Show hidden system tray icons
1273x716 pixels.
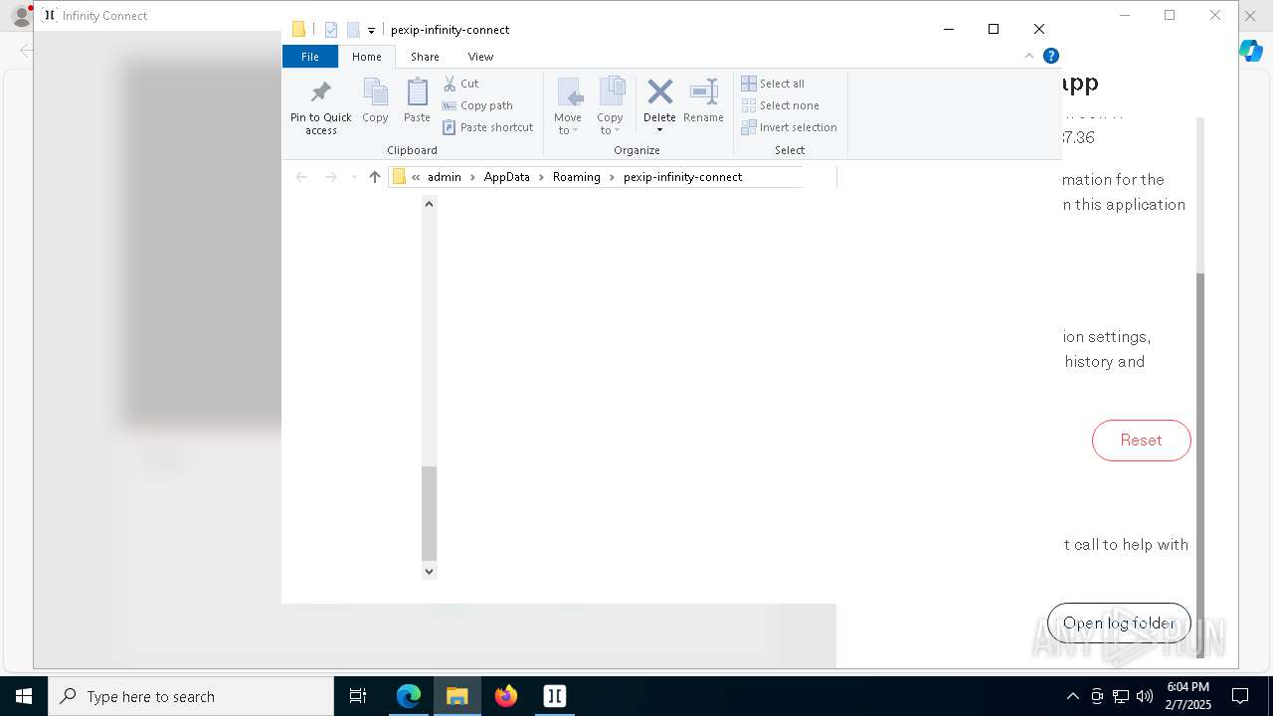tap(1072, 696)
